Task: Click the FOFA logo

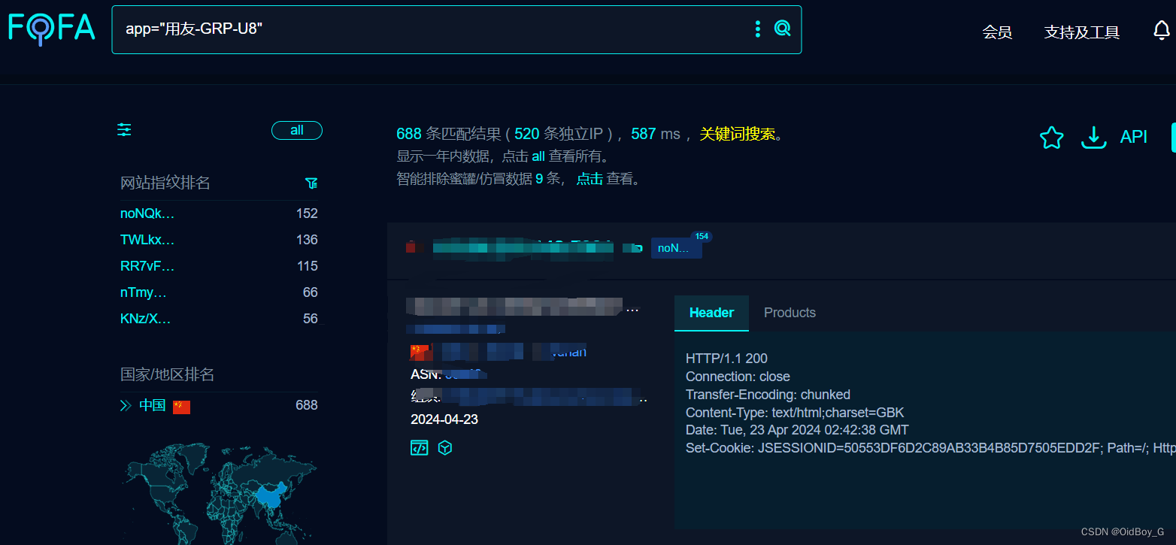Action: (x=51, y=29)
